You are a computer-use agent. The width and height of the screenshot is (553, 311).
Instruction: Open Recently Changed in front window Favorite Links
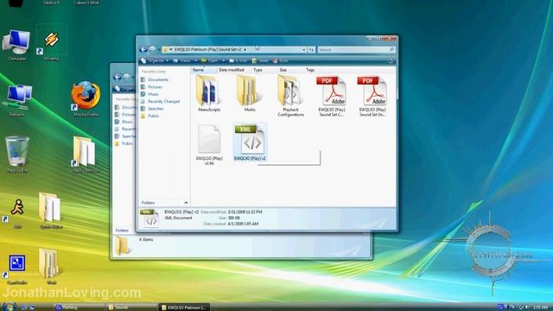click(x=161, y=101)
